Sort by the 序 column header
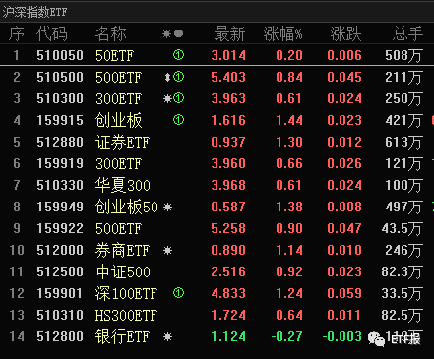The height and width of the screenshot is (359, 434). coord(17,33)
